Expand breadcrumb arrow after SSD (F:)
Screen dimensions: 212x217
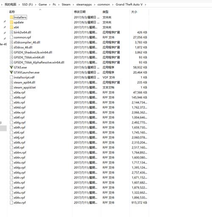tap(36, 5)
